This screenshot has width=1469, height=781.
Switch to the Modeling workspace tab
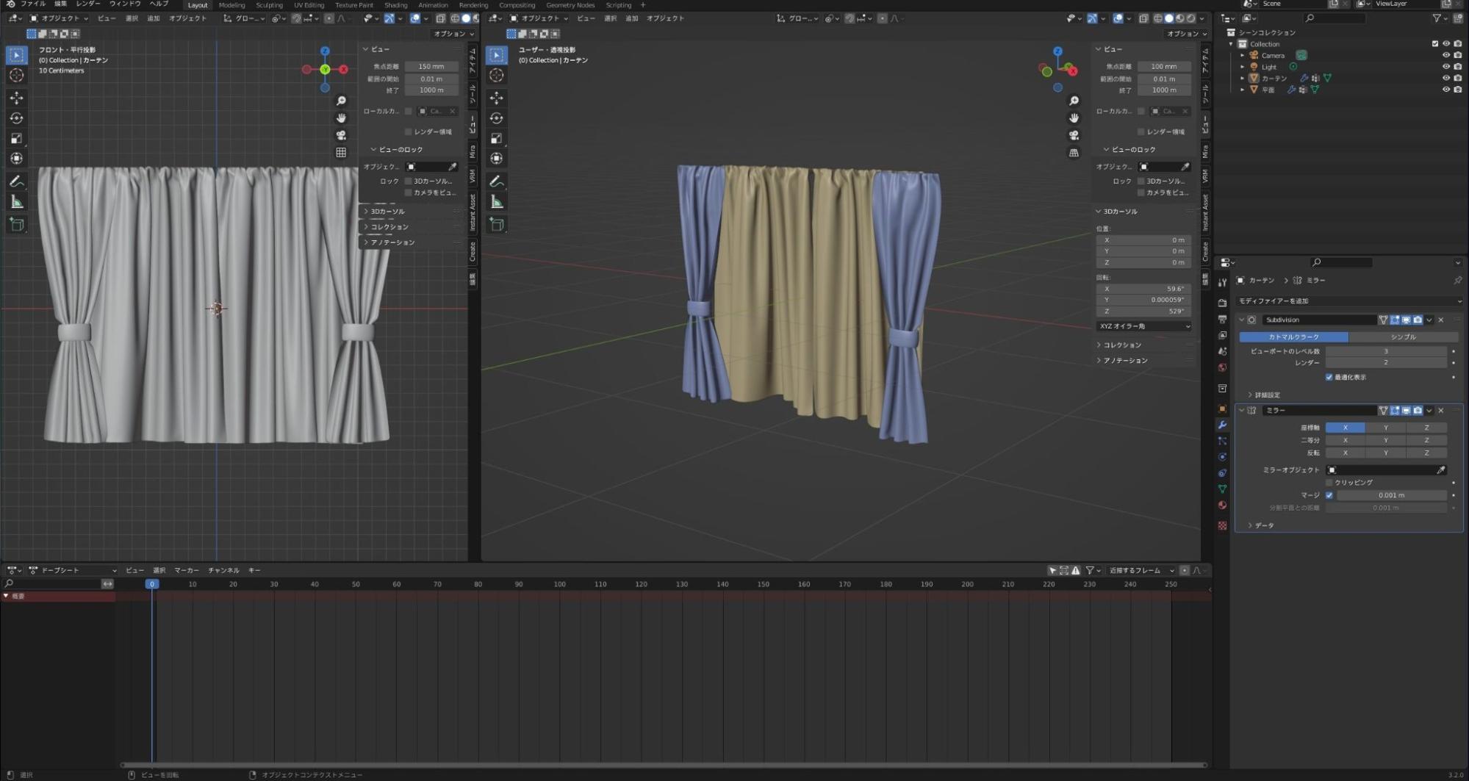[231, 5]
